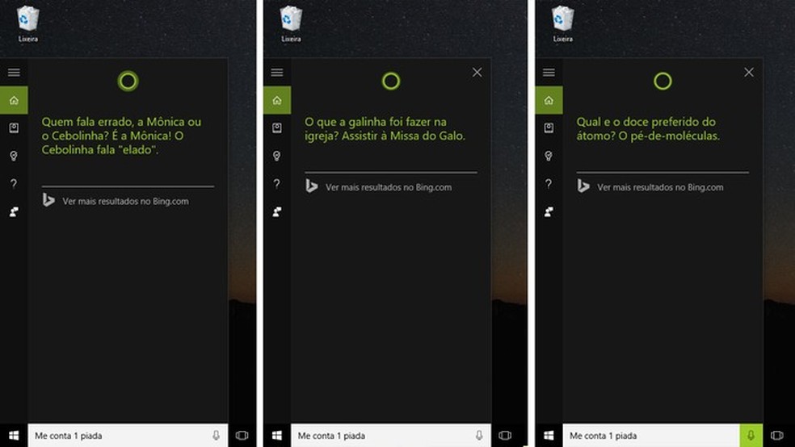Open the Start button below the átomo joke panel
795x447 pixels.
549,436
